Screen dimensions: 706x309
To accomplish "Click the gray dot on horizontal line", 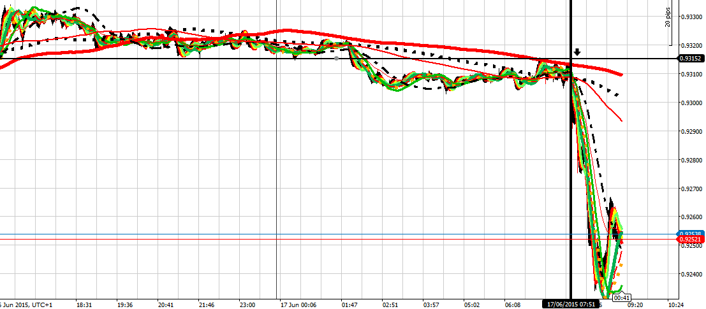I will (x=337, y=59).
